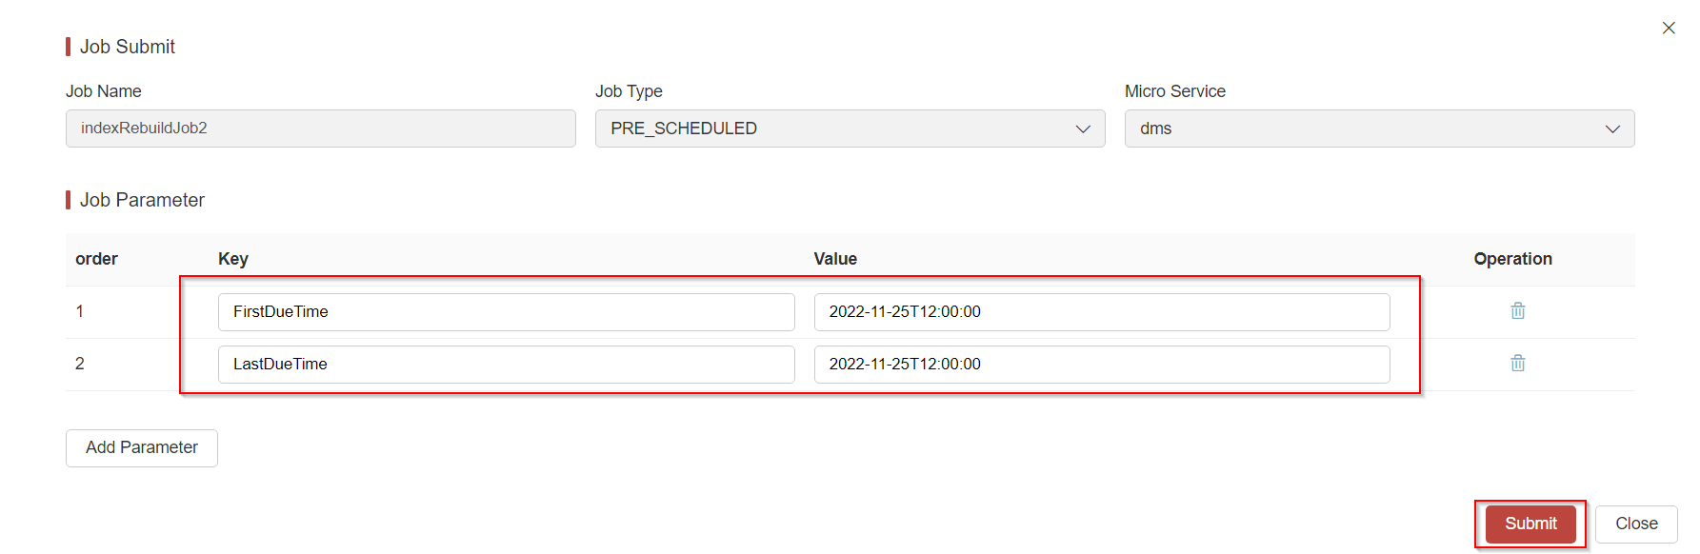Submit the job

coord(1530,524)
